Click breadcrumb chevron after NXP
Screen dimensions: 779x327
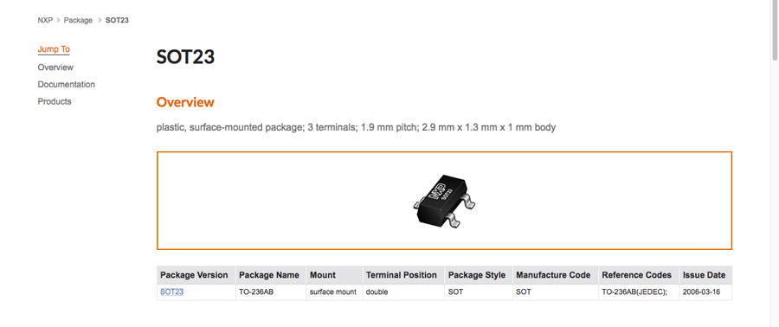[58, 21]
